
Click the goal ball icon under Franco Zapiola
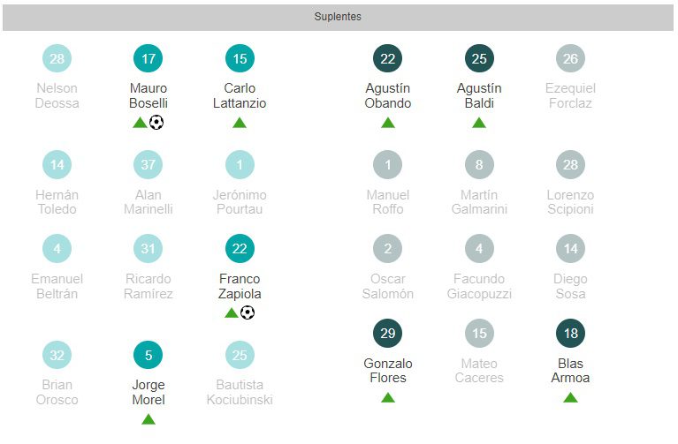pyautogui.click(x=248, y=312)
